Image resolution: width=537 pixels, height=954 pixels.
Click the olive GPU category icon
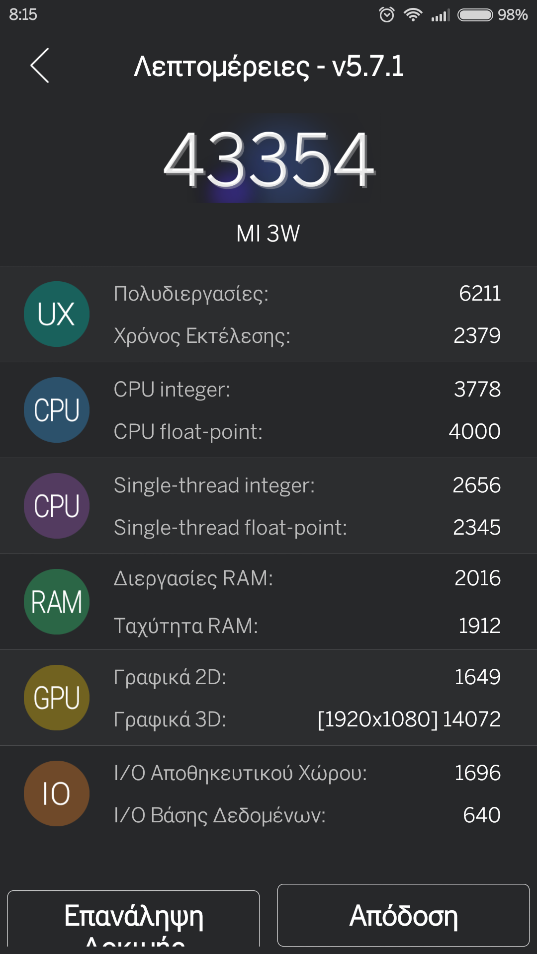tap(57, 698)
